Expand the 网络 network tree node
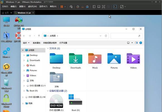Viewport: 162px width, 112px height. (x=23, y=103)
